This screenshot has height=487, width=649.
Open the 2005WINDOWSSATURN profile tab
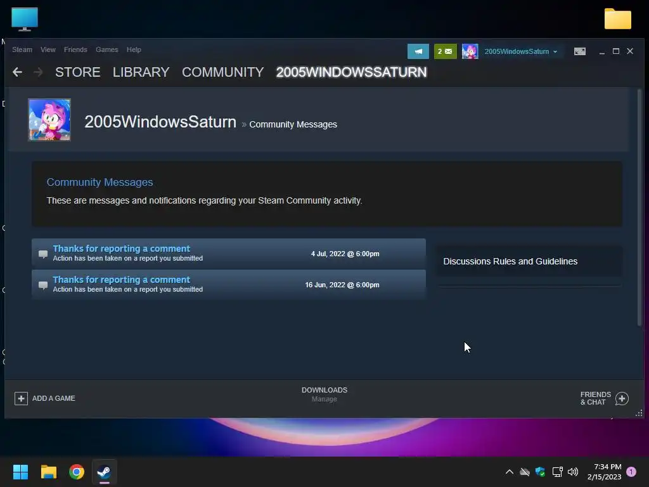click(x=351, y=72)
